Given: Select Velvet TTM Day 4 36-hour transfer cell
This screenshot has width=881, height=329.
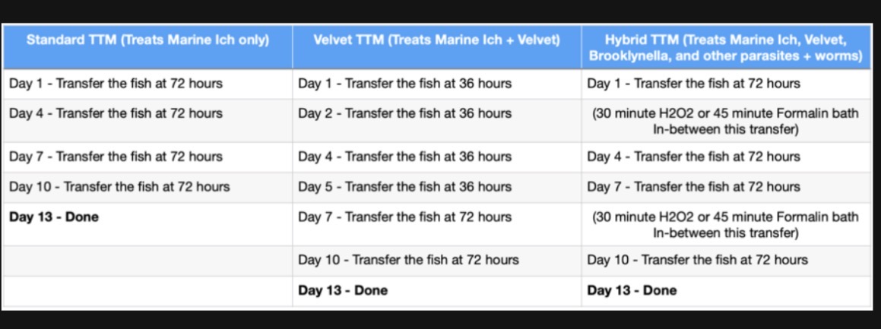Looking at the screenshot, I should click(x=405, y=157).
